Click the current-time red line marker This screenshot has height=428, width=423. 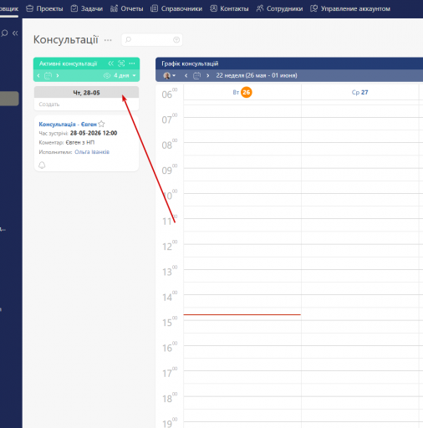tap(242, 314)
